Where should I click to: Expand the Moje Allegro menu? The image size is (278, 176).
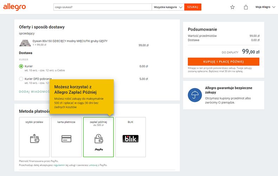tap(265, 7)
